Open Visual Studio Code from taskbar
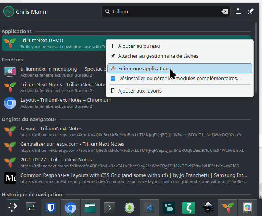 tap(149, 208)
